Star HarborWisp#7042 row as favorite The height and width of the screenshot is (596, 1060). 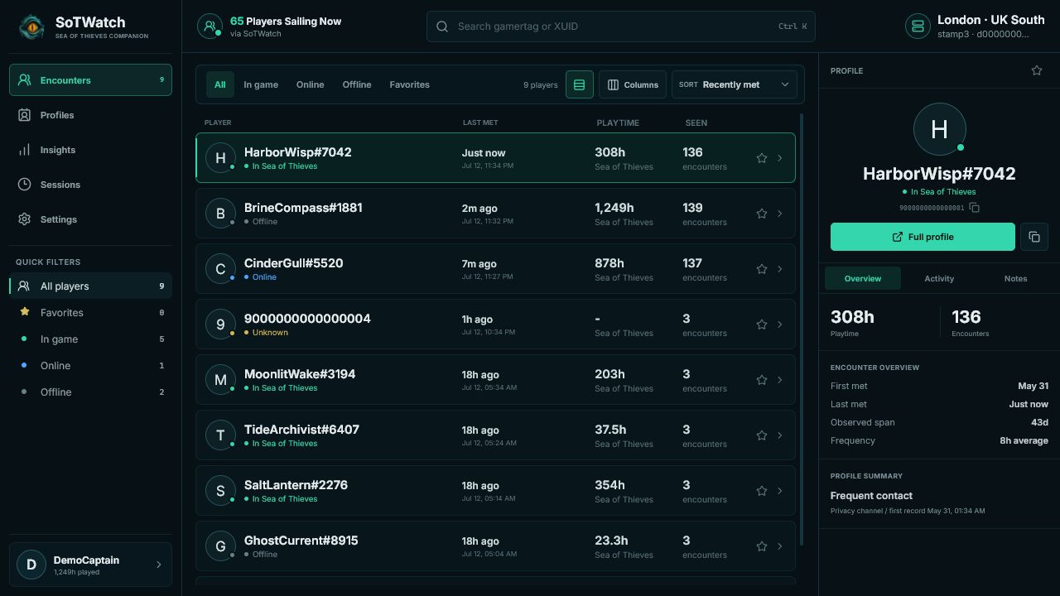point(762,158)
